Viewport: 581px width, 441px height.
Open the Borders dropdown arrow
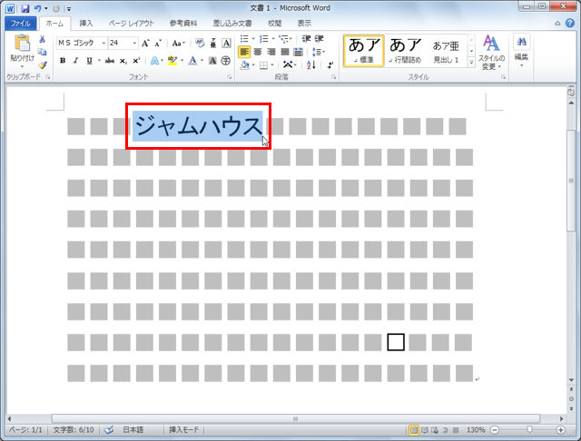point(272,65)
